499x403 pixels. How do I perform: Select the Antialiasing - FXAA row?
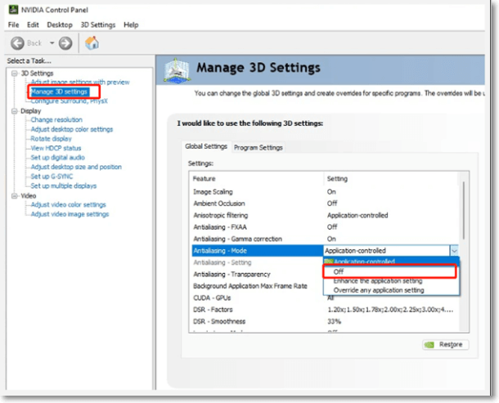(325, 227)
